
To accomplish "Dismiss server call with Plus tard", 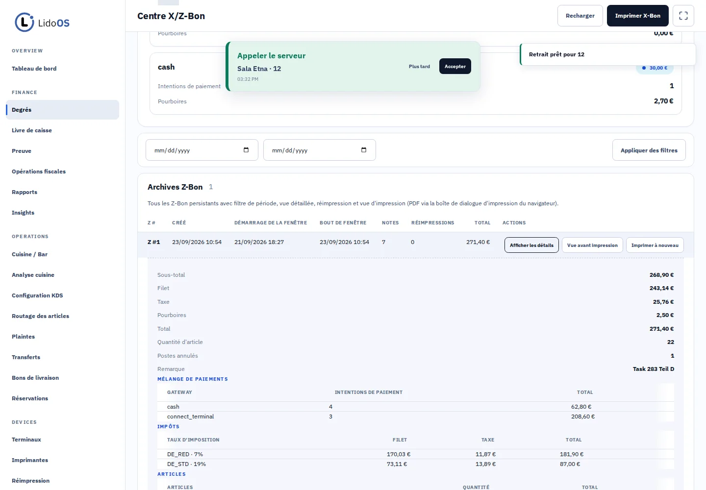I will 419,66.
